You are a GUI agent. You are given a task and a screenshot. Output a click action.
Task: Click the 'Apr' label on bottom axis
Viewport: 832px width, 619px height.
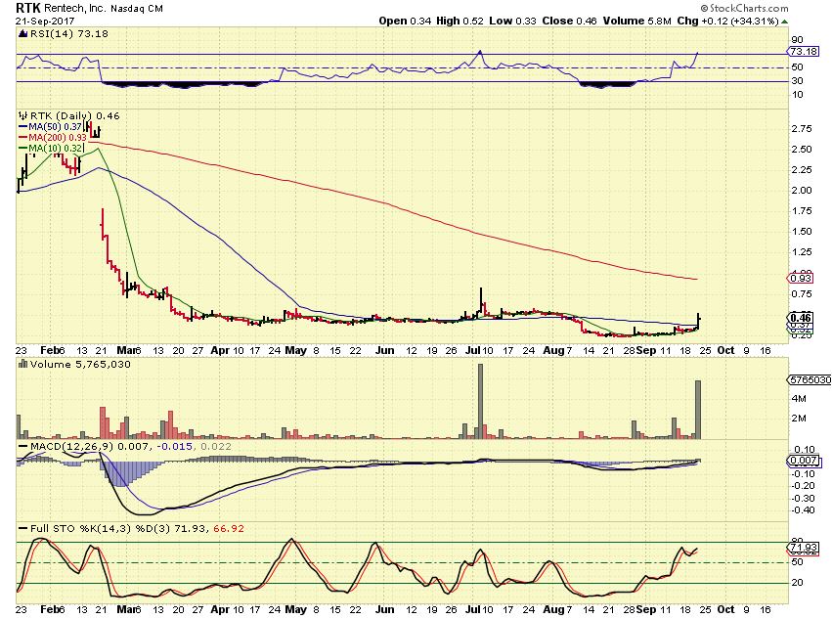pyautogui.click(x=220, y=609)
